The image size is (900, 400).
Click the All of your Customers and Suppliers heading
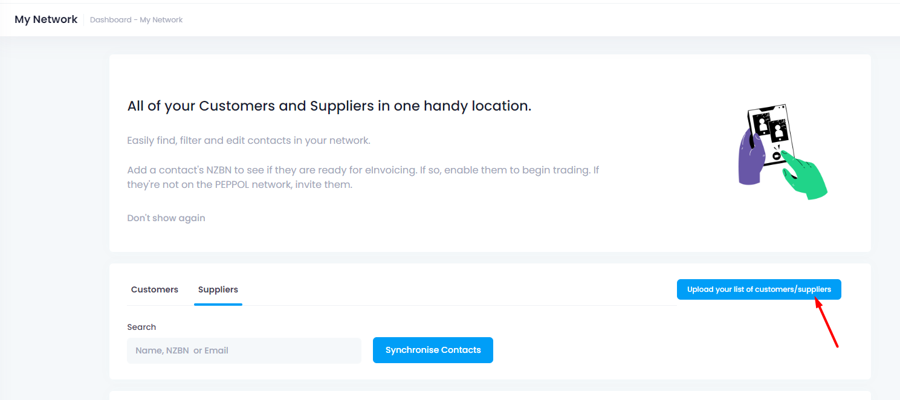pos(329,106)
